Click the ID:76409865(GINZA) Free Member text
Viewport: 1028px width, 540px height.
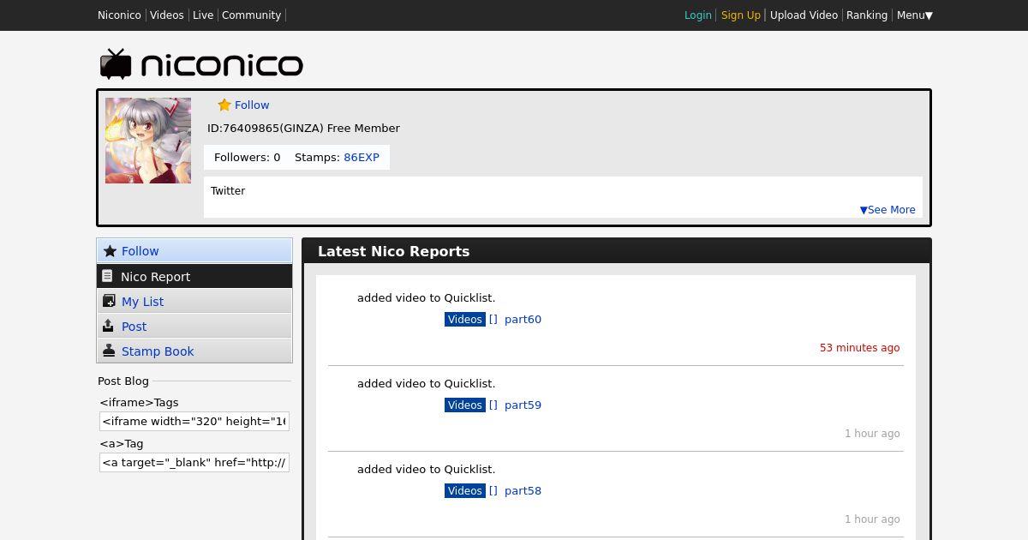coord(303,129)
